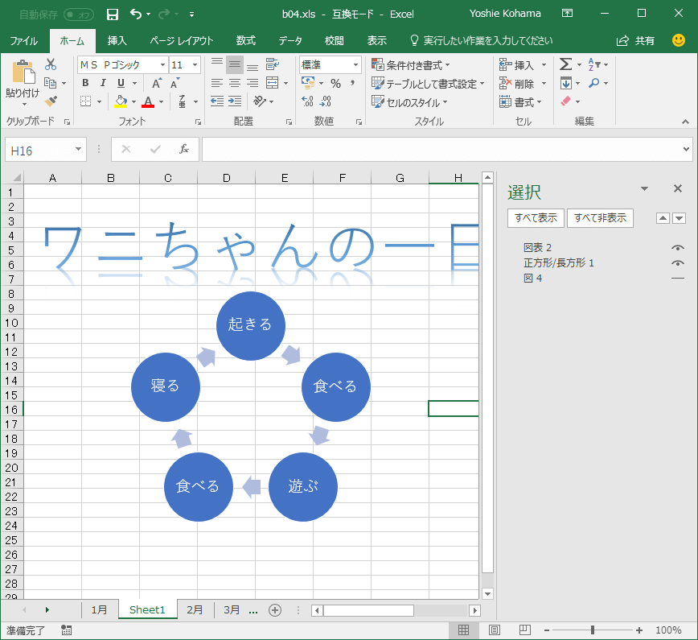Click the Share (共有) button
The height and width of the screenshot is (640, 698).
click(635, 40)
